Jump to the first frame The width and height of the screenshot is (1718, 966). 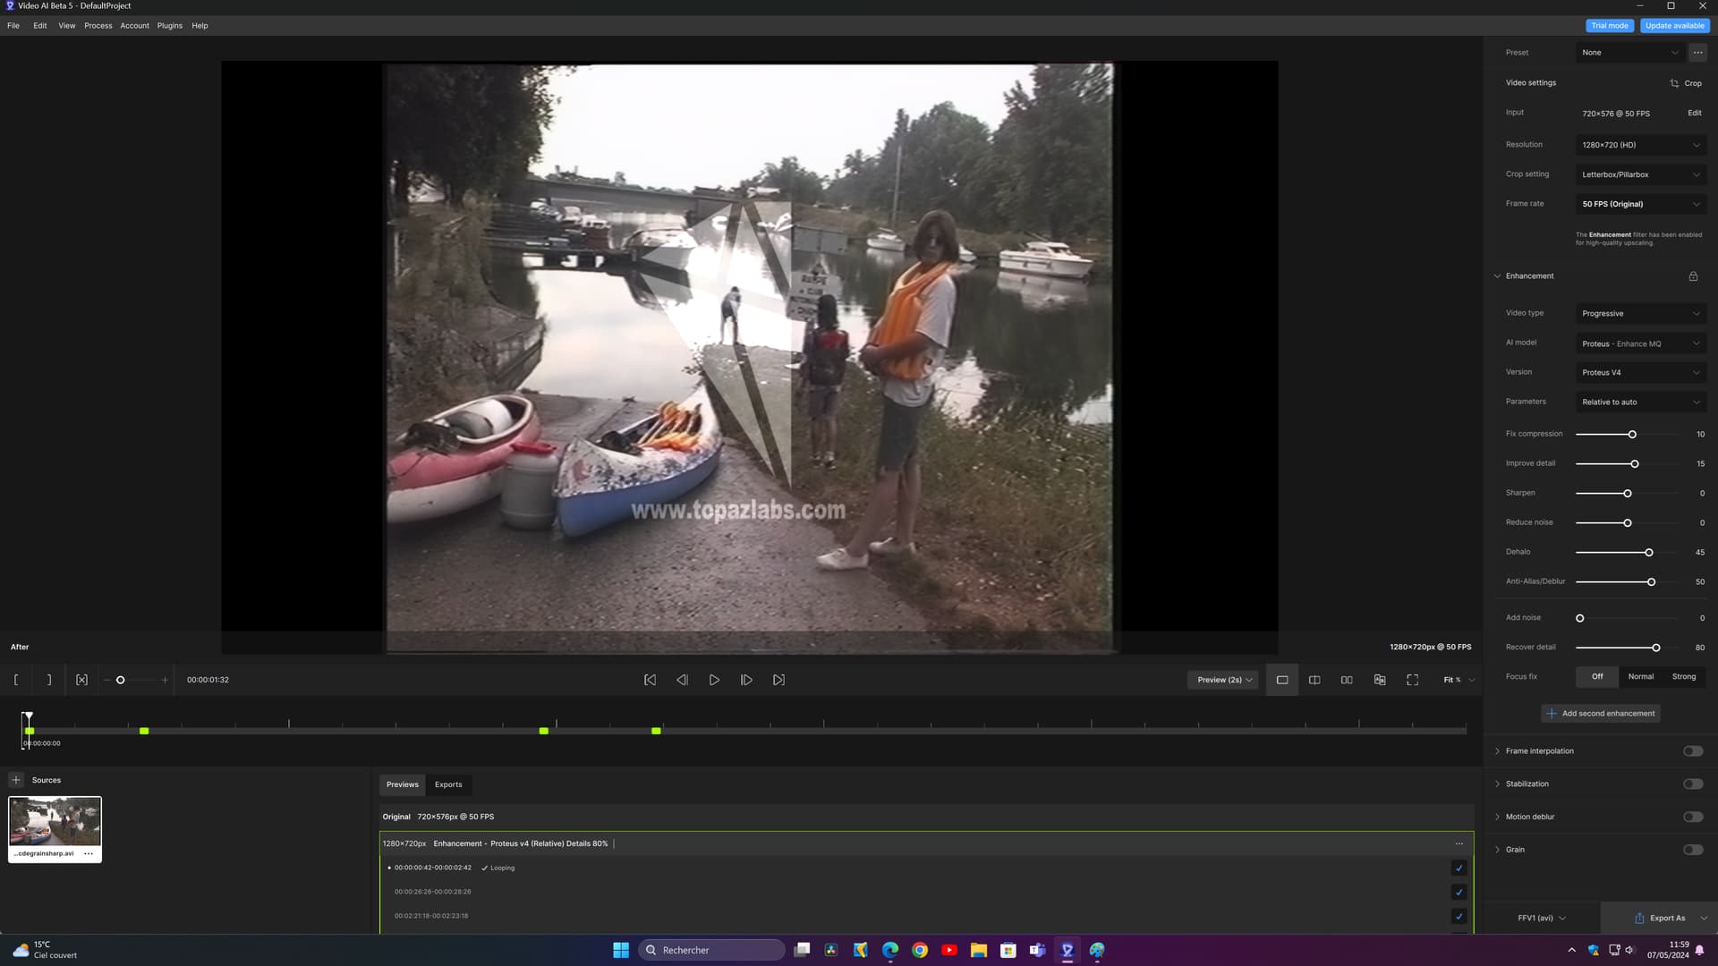pos(650,680)
